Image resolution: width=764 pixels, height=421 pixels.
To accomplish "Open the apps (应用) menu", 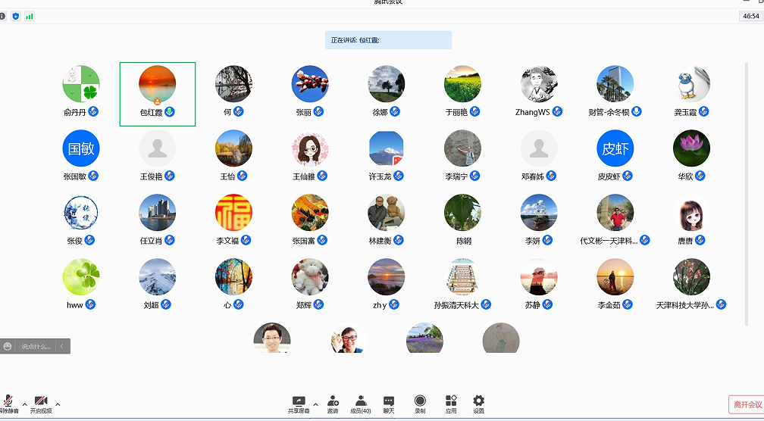I will (451, 404).
